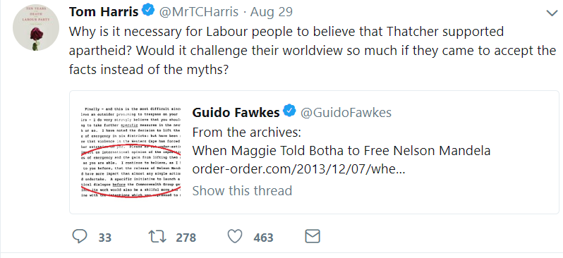View the 278 retweets count
Image resolution: width=563 pixels, height=258 pixels.
click(x=186, y=238)
